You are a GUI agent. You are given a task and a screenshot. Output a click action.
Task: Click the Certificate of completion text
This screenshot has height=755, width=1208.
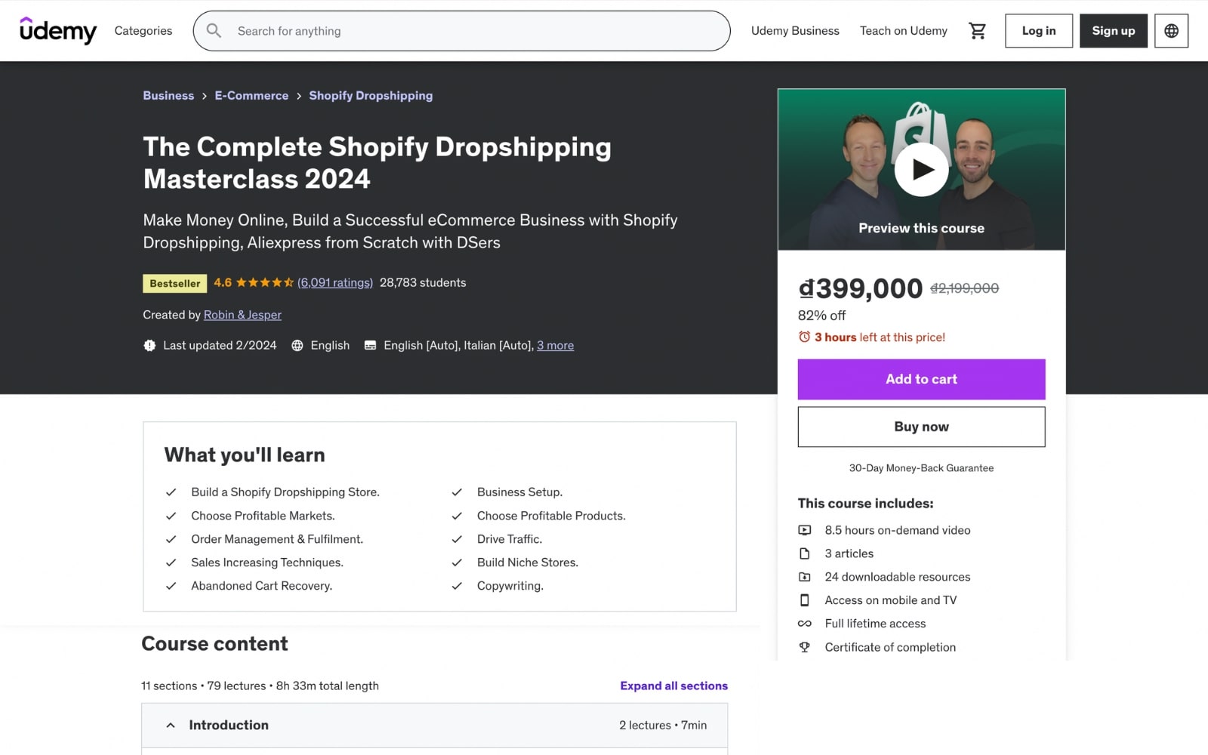pyautogui.click(x=890, y=647)
